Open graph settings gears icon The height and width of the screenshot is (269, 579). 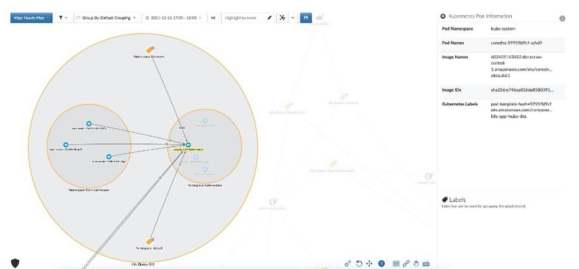348,263
